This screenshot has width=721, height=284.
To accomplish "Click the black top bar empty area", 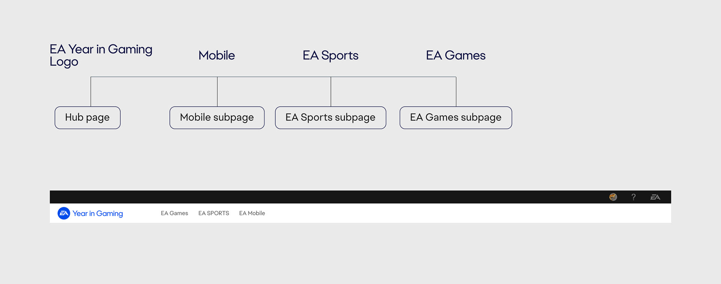I will point(327,197).
